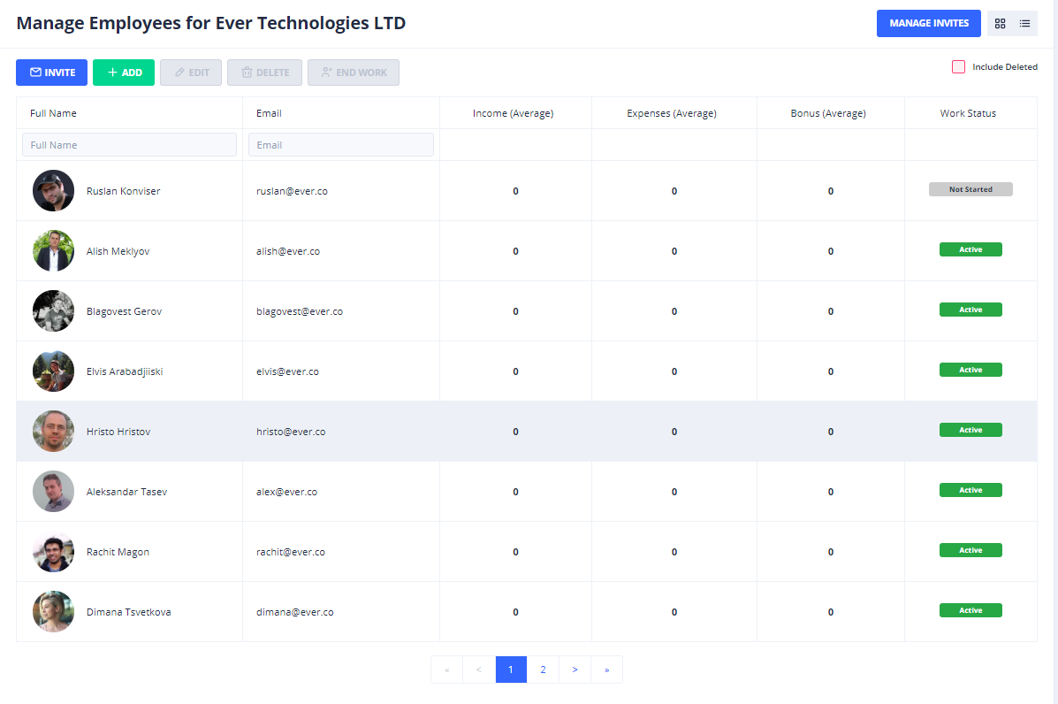Image resolution: width=1058 pixels, height=704 pixels.
Task: Click Not Started status badge for Ruslan
Action: [970, 189]
